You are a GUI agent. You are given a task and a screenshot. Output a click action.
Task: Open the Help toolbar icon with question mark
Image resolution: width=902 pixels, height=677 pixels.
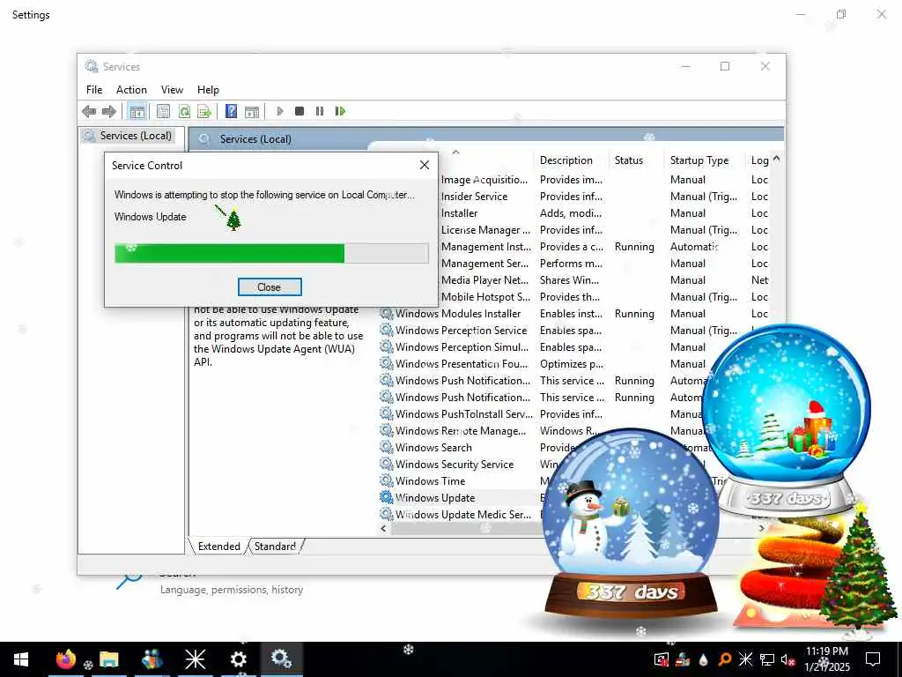tap(232, 111)
